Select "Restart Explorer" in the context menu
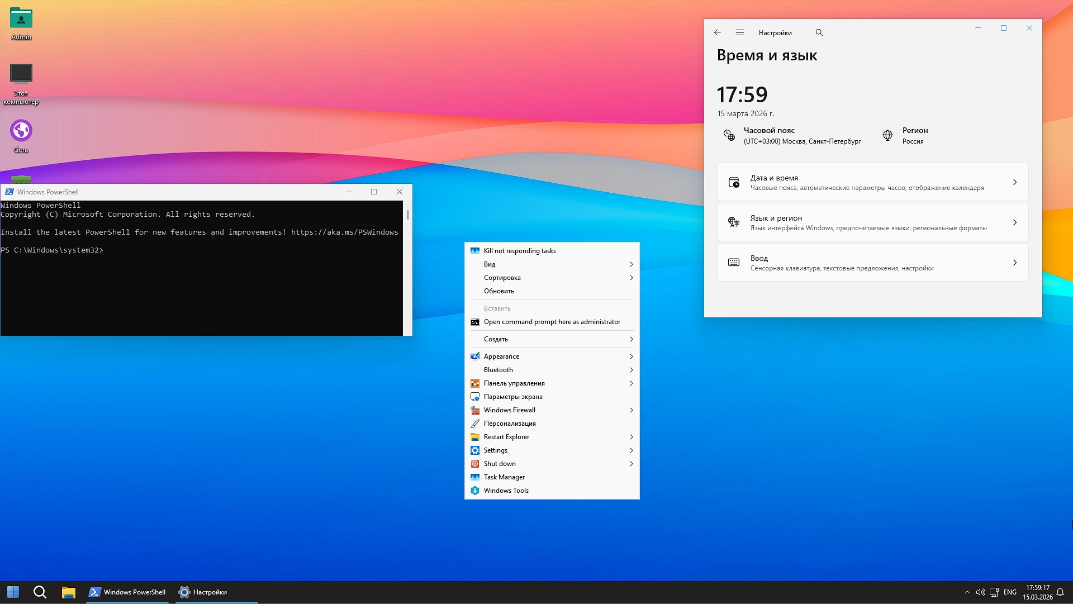Screen dimensions: 1073x604 click(x=507, y=436)
